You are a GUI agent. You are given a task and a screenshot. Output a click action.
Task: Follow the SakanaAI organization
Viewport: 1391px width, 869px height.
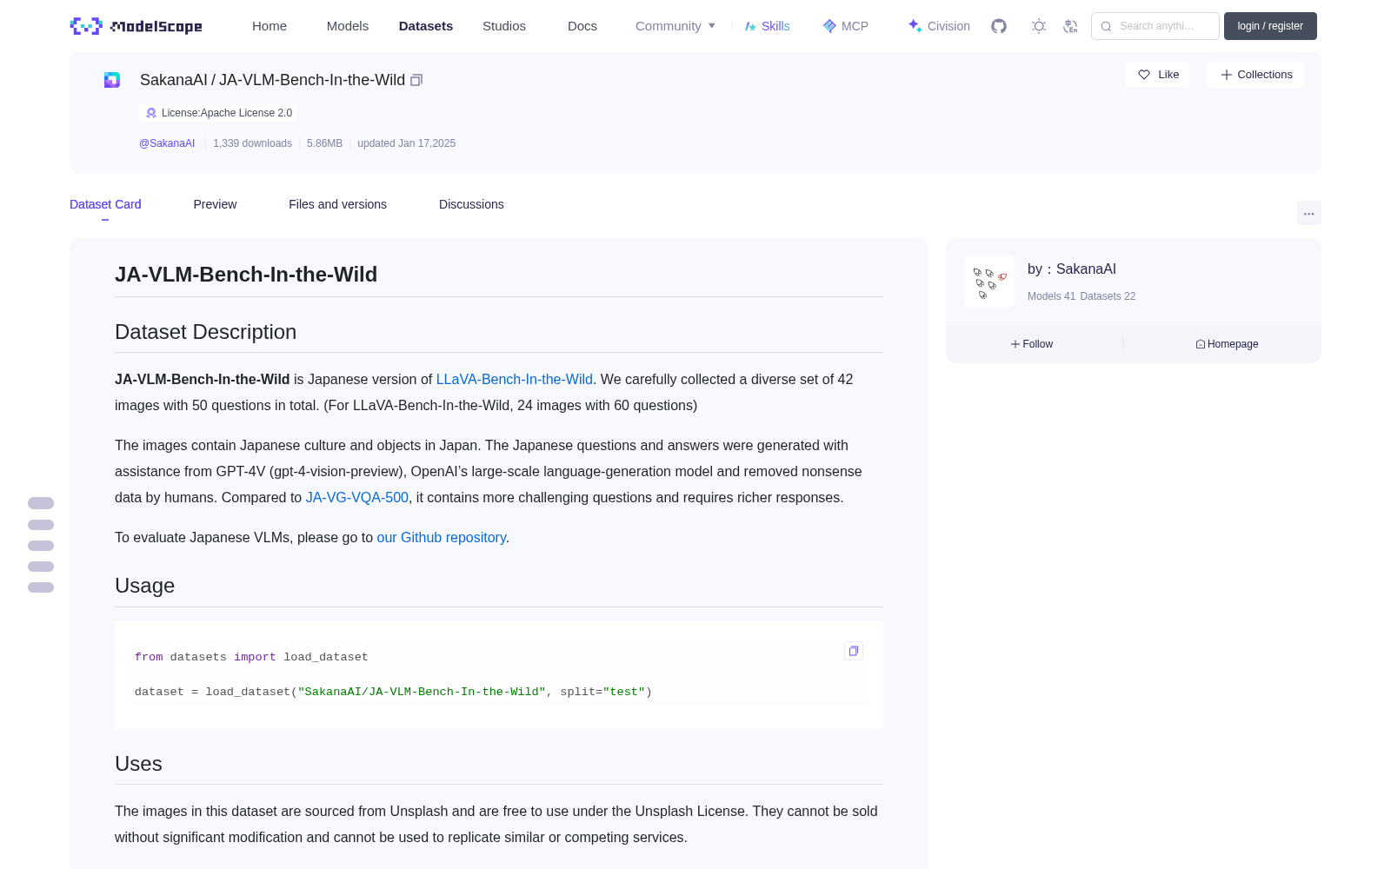pyautogui.click(x=1032, y=344)
